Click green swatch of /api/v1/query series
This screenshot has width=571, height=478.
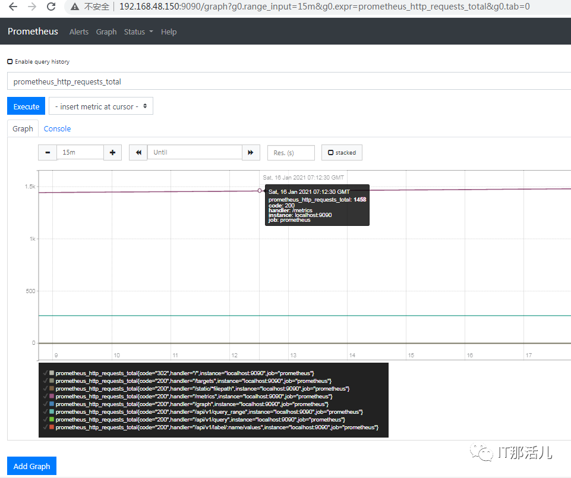52,419
